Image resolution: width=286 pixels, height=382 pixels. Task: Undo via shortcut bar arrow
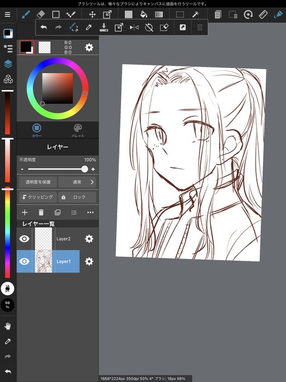click(x=44, y=28)
